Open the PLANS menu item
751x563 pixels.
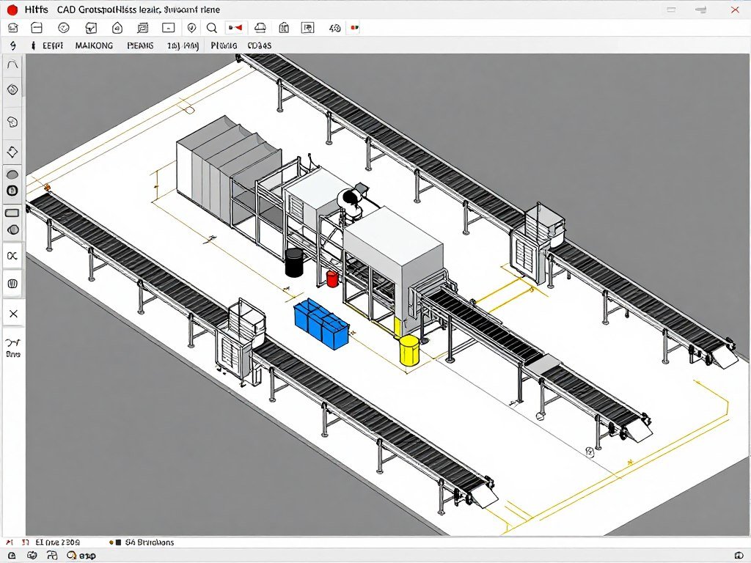coord(142,45)
